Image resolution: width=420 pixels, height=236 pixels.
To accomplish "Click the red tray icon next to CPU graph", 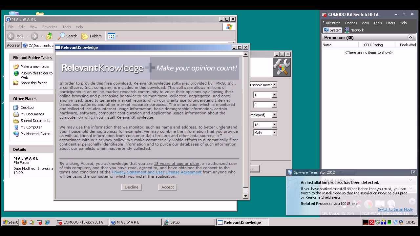I will 371,222.
